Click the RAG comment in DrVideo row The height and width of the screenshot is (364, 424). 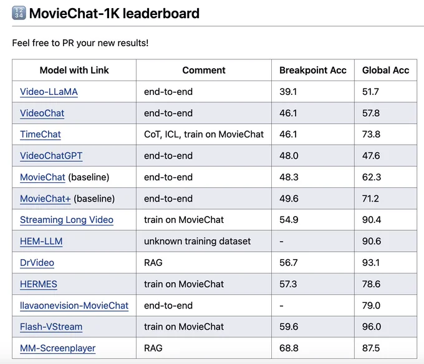pos(153,263)
